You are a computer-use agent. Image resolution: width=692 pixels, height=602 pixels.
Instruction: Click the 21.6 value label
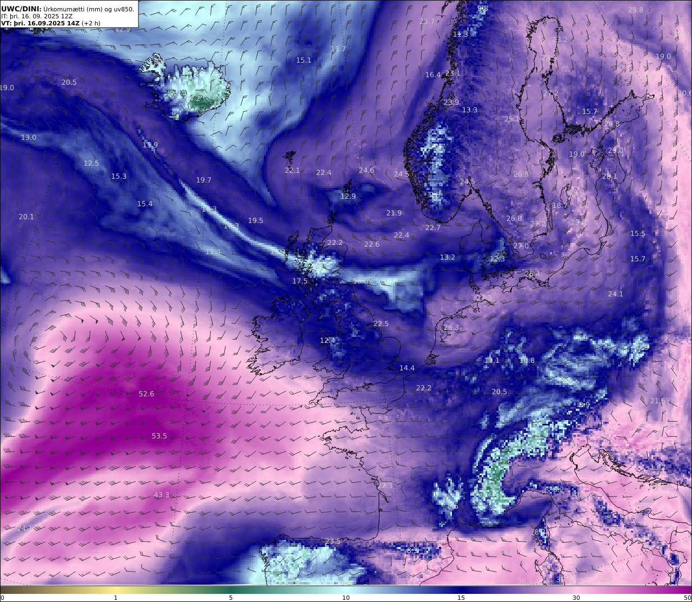point(658,401)
